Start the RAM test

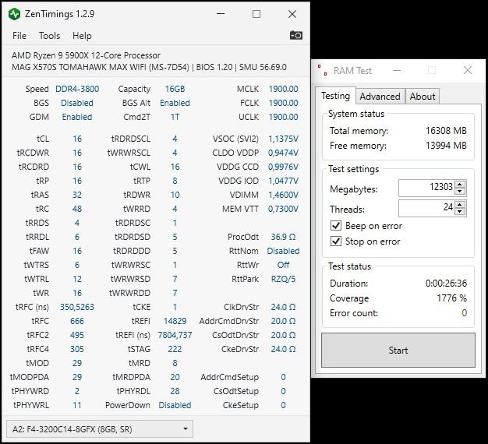tap(398, 350)
